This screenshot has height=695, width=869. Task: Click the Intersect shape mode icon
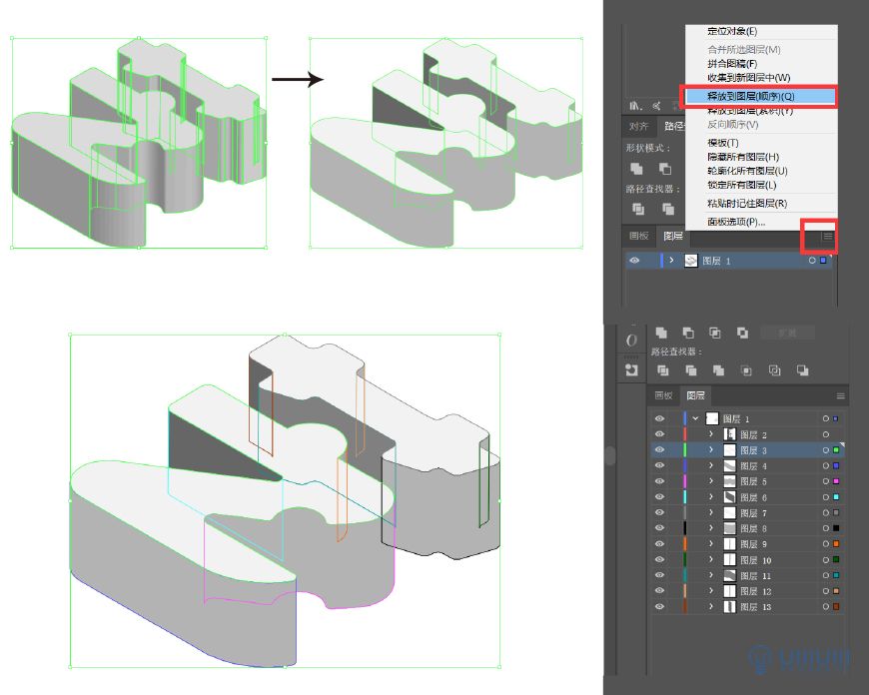715,334
